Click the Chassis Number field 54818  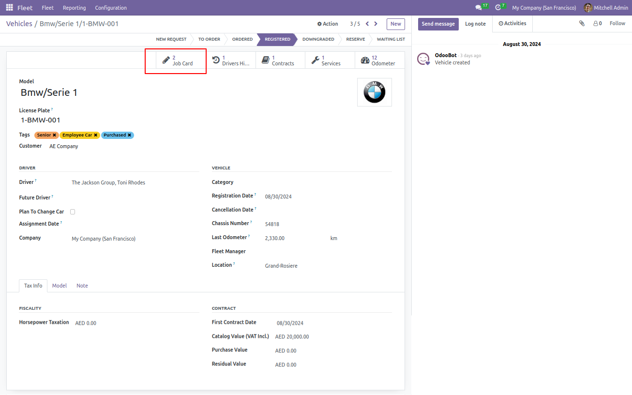click(272, 224)
